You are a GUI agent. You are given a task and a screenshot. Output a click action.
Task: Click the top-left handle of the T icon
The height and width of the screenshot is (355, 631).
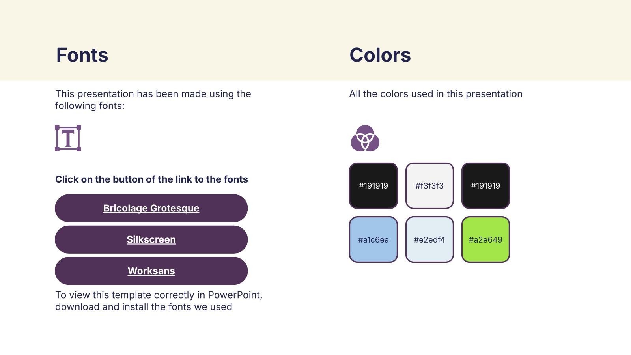(57, 127)
